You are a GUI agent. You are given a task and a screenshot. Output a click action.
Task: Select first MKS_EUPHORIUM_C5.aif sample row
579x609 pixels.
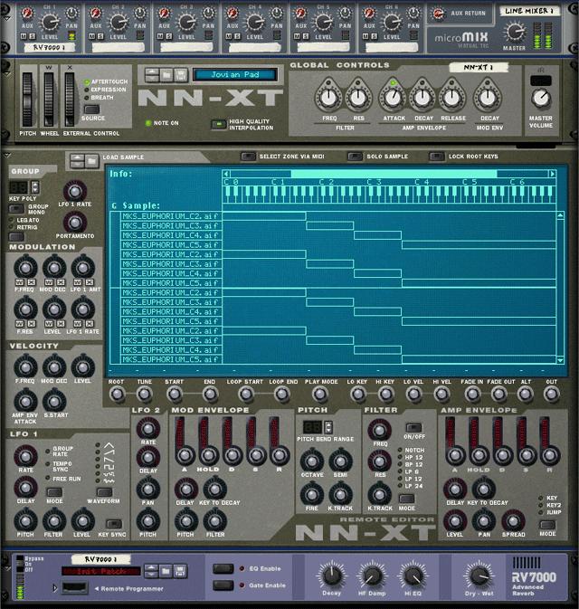coord(171,244)
